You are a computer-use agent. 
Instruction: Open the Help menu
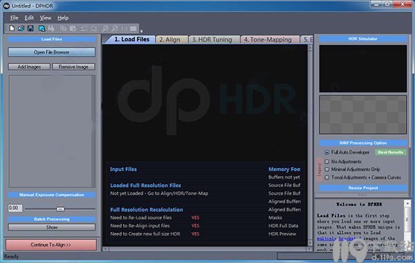click(x=63, y=18)
